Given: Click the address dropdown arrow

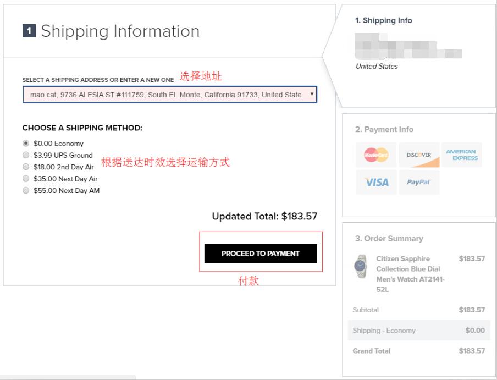Looking at the screenshot, I should pos(312,95).
